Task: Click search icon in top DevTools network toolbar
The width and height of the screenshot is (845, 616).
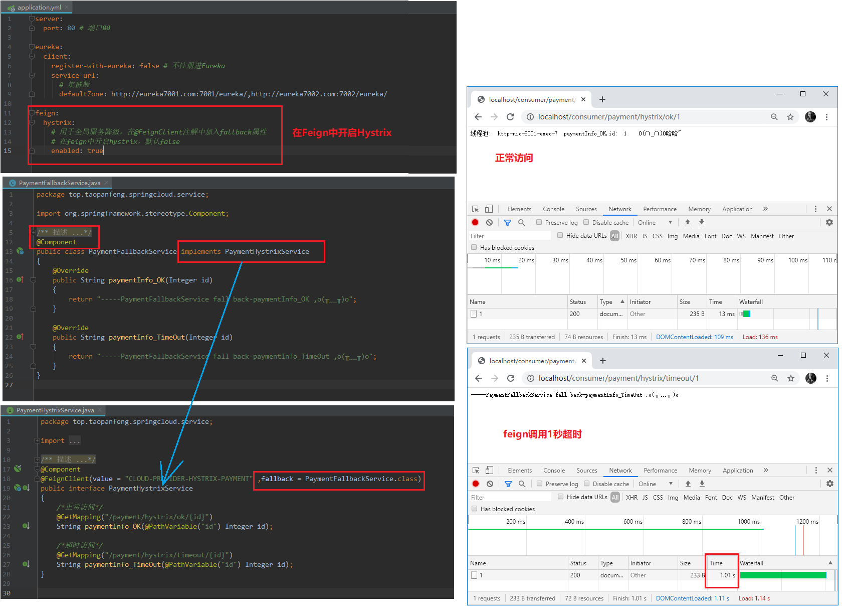Action: [x=521, y=222]
